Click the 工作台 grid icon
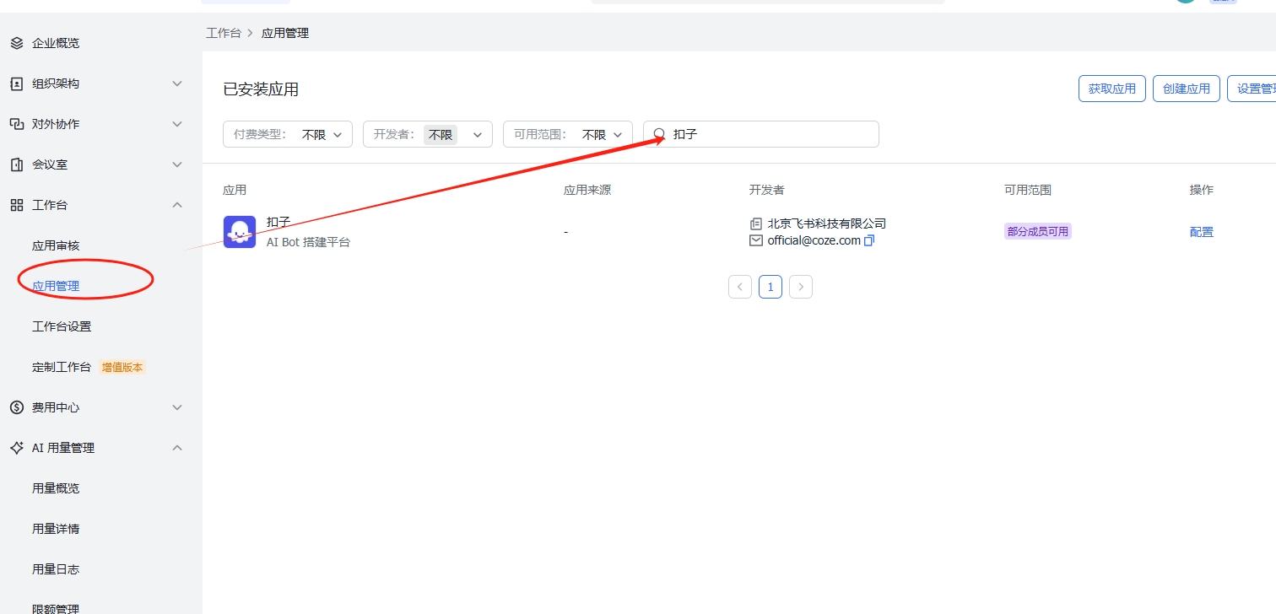This screenshot has width=1276, height=614. coord(17,205)
